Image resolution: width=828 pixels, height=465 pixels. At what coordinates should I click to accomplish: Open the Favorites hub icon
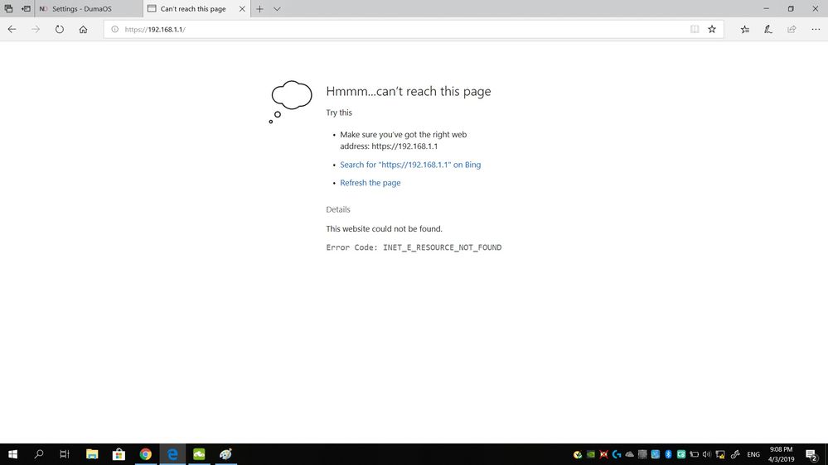tap(745, 29)
